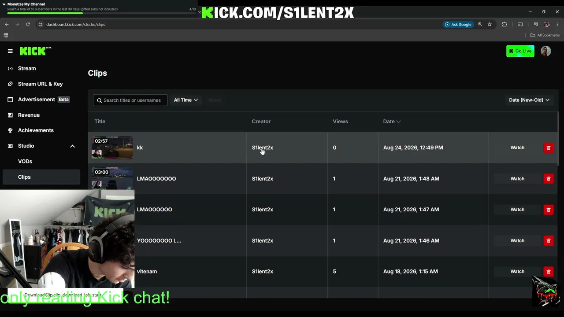The image size is (564, 317).
Task: Click the Cast icon in the browser toolbar
Action: click(520, 24)
